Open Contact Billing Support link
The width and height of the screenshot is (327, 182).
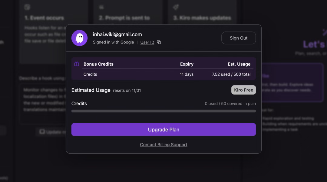click(x=163, y=145)
